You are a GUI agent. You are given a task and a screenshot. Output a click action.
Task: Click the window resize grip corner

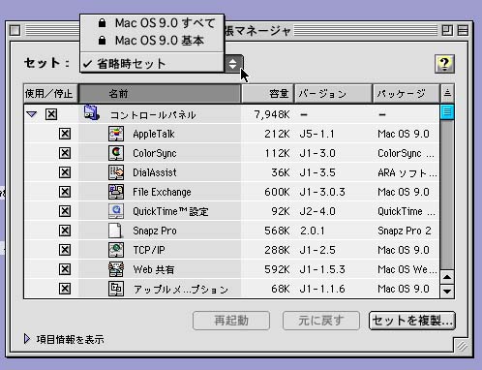462,346
